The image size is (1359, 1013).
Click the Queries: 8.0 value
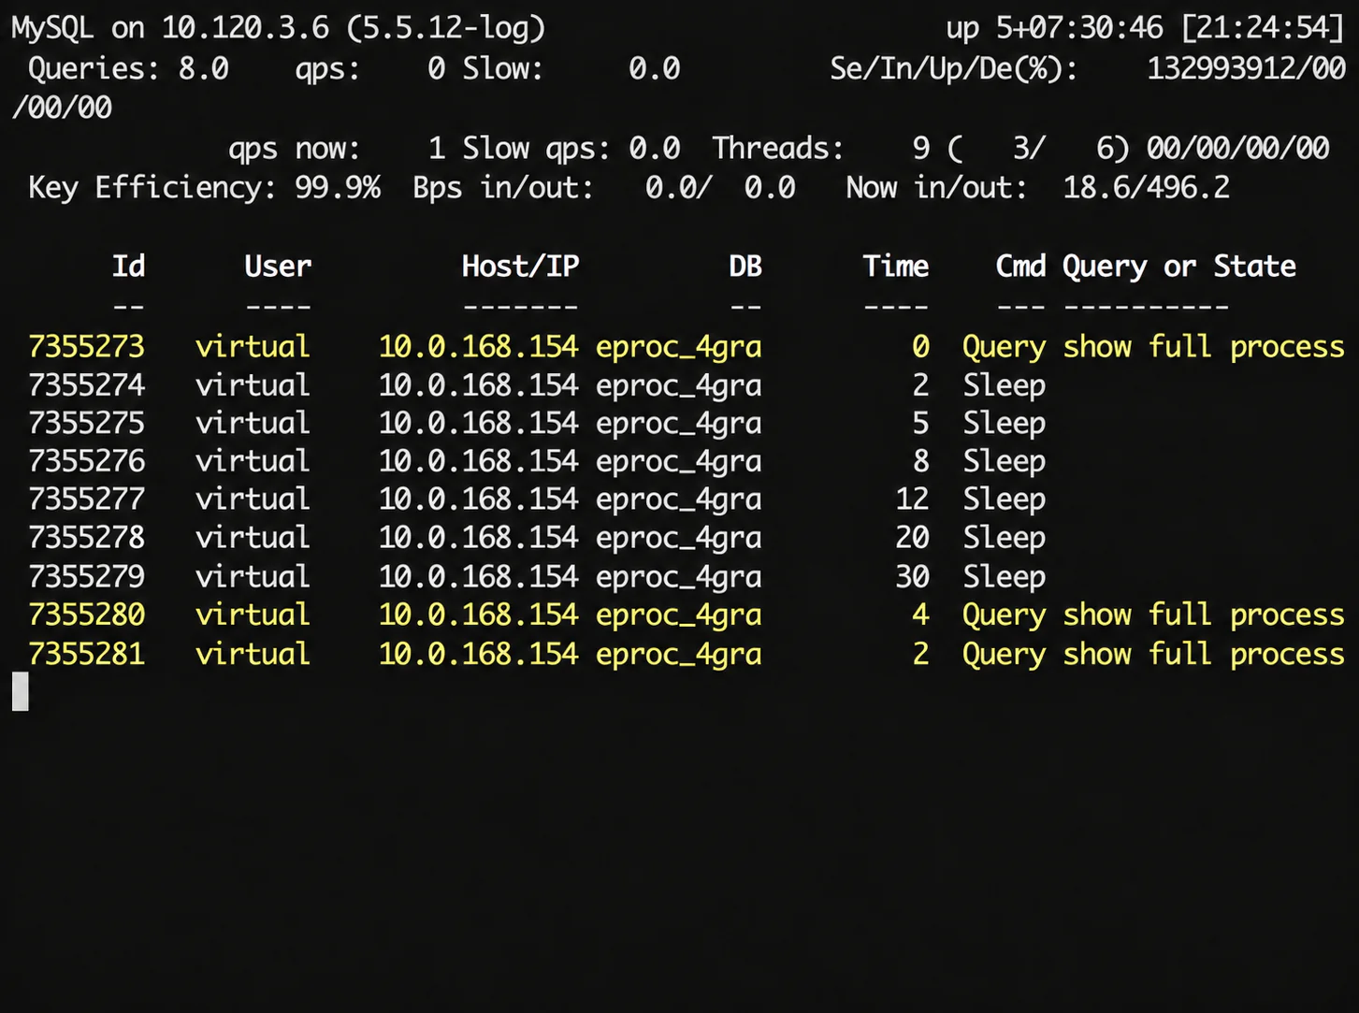[203, 69]
